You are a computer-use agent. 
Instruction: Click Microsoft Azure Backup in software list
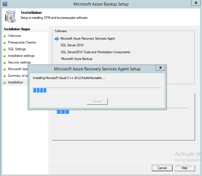pyautogui.click(x=77, y=59)
